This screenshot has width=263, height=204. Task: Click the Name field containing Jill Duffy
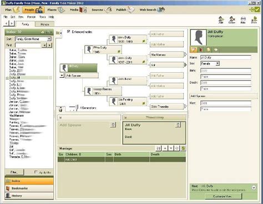[226, 57]
